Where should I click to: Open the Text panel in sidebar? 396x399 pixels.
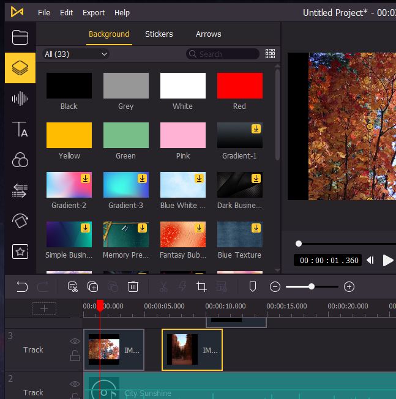click(20, 130)
